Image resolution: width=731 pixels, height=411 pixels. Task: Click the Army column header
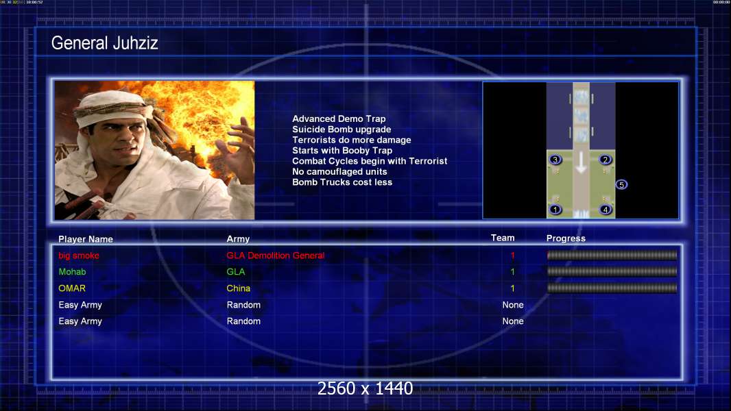tap(238, 239)
